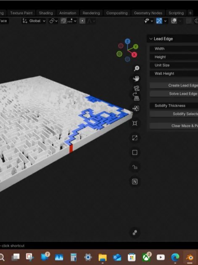The width and height of the screenshot is (198, 265).
Task: Open Microsoft Edge from the taskbar
Action: [175, 257]
